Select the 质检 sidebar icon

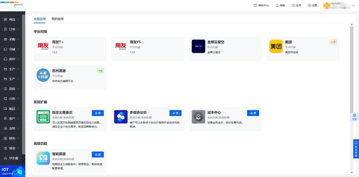(x=6, y=89)
